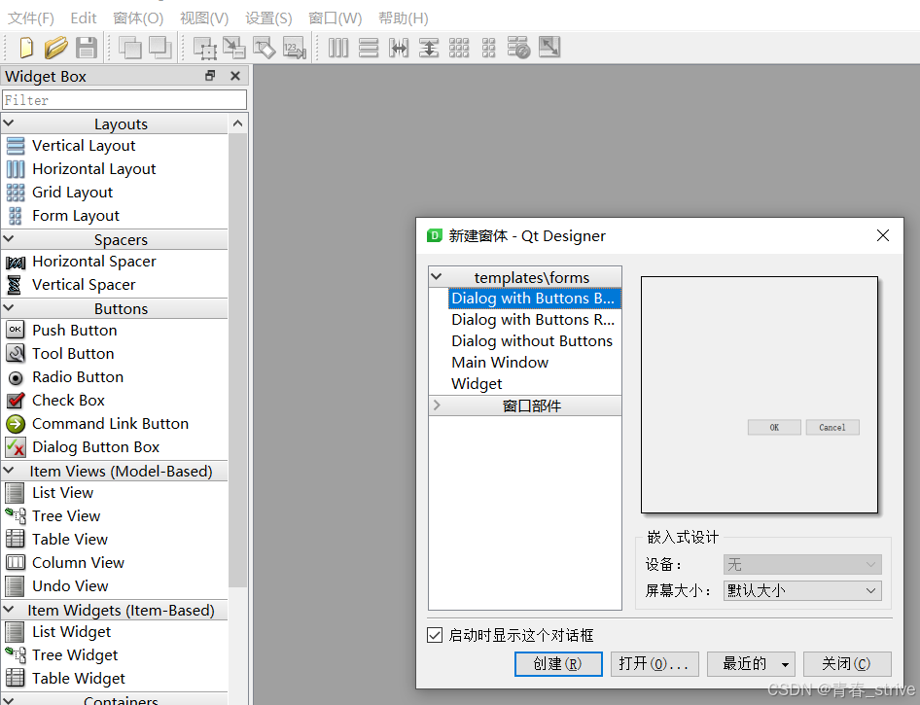This screenshot has height=705, width=920.
Task: Select Dialog with Buttons R... template
Action: pos(533,320)
